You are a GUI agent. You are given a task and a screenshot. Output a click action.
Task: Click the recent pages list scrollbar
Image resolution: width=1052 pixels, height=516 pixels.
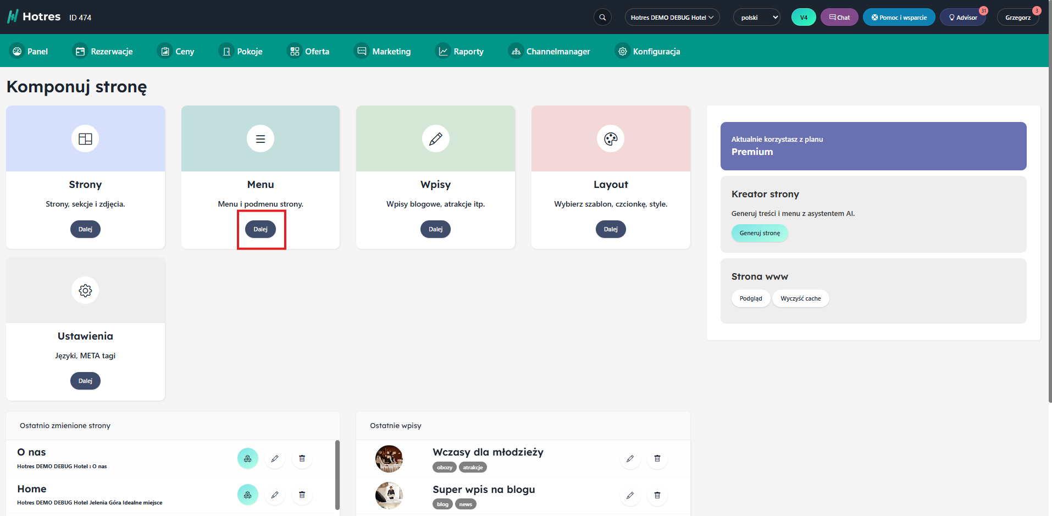[x=337, y=475]
